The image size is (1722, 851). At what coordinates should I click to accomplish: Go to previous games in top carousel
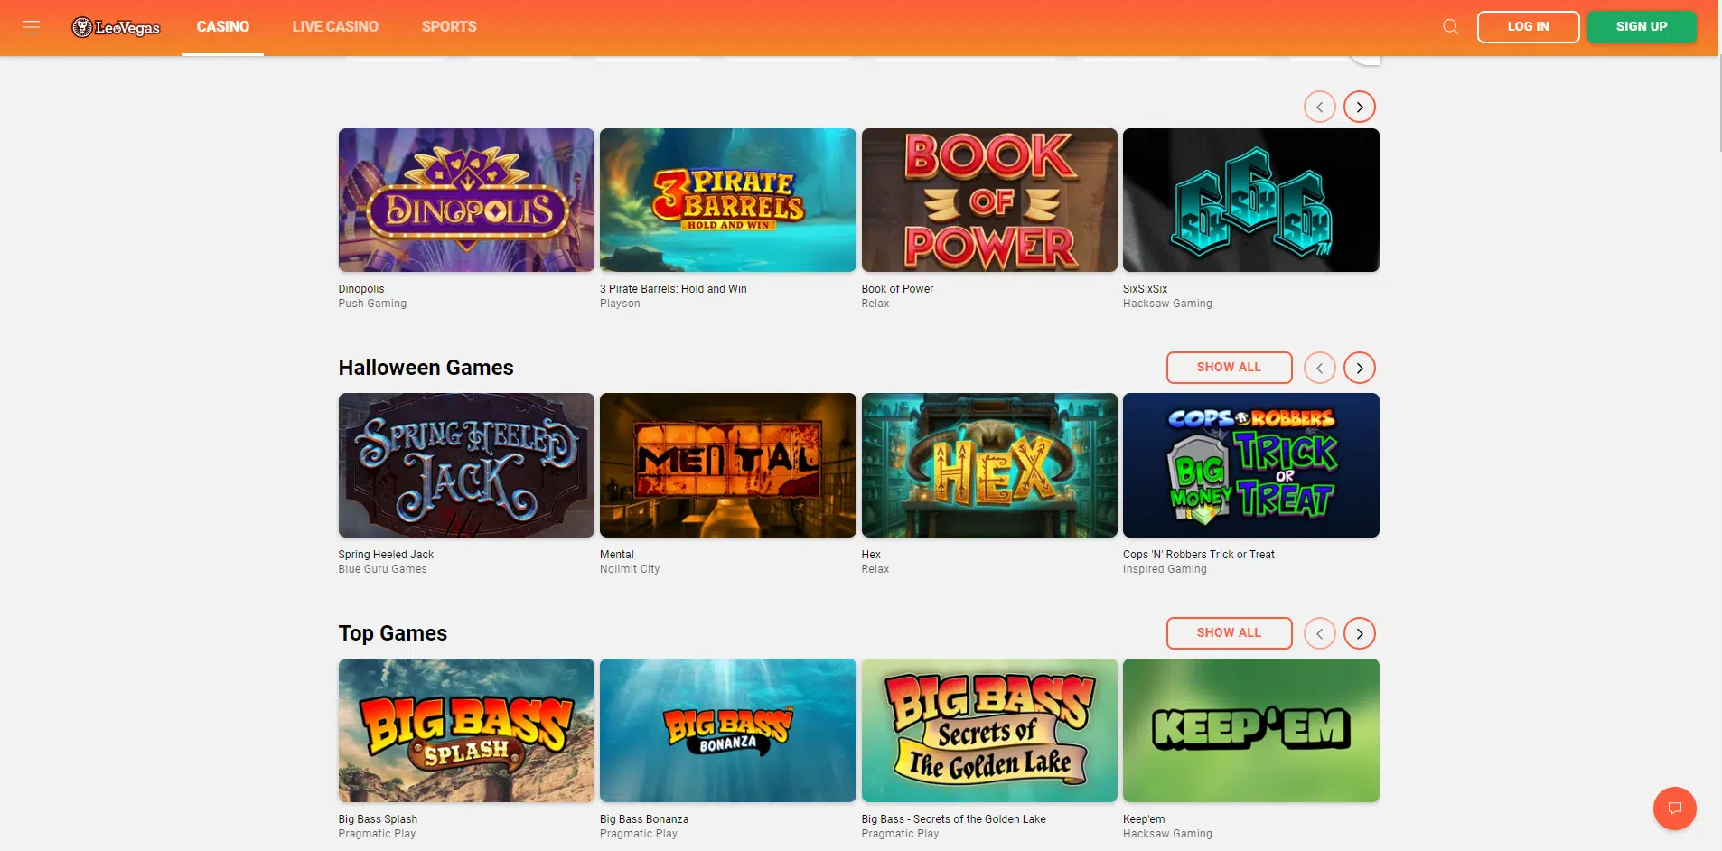[1319, 107]
